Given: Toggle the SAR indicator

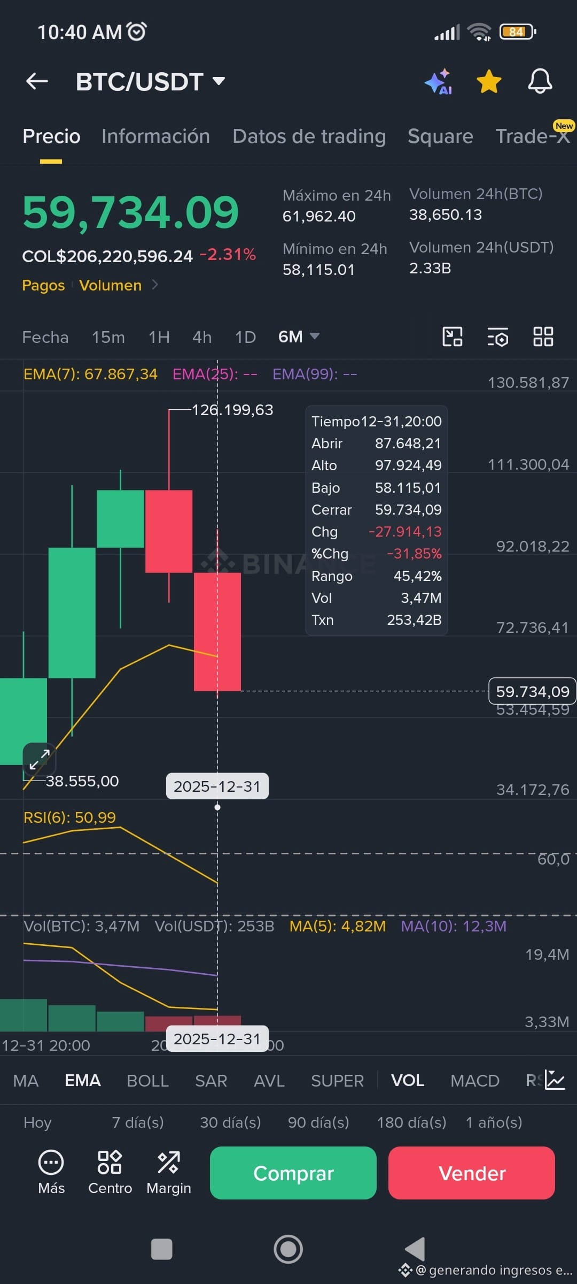Looking at the screenshot, I should pos(211,1081).
